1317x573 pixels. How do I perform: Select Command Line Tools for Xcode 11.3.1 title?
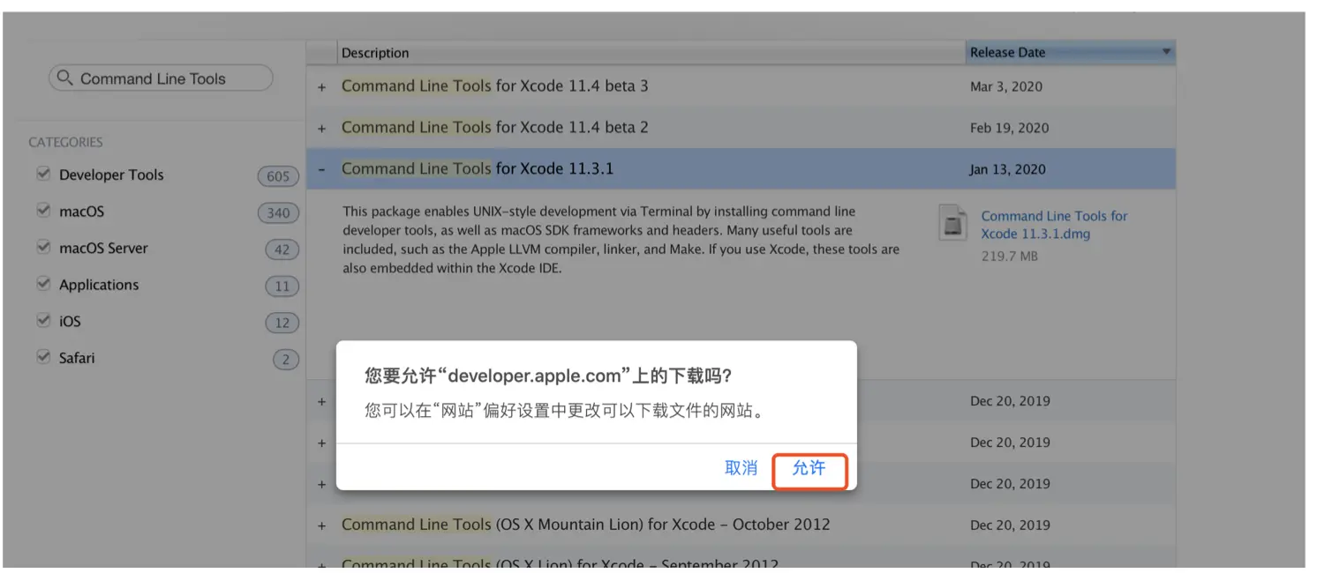click(x=477, y=168)
